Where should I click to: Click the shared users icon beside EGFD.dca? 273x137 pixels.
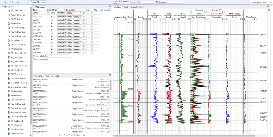click(x=22, y=19)
